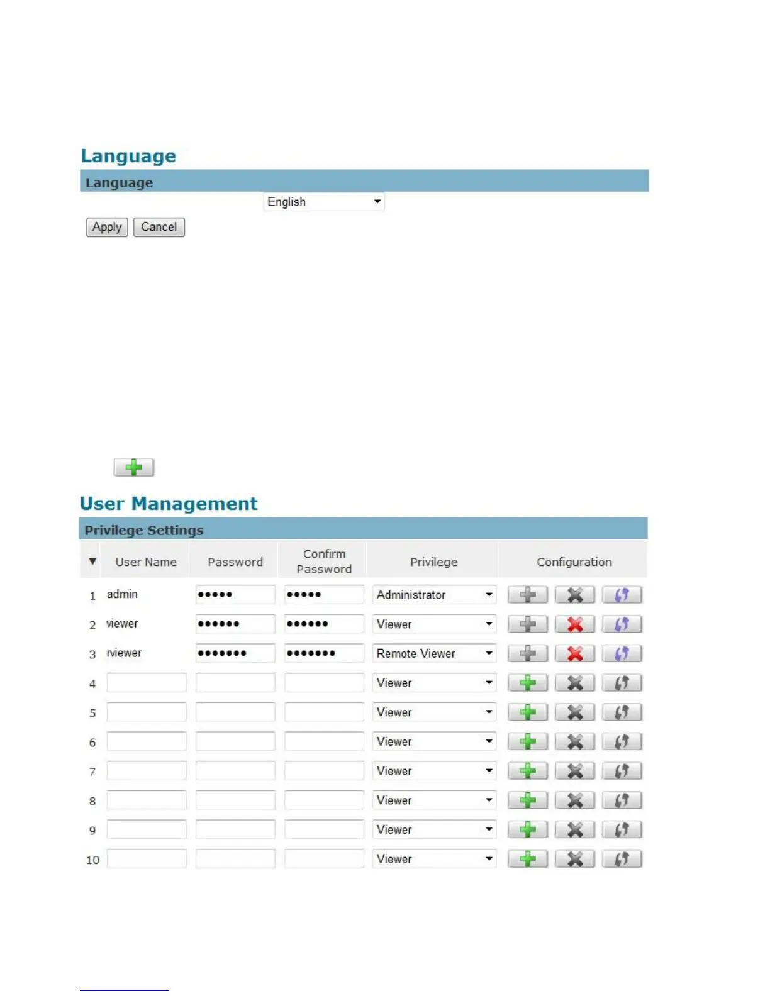
Task: Click the refresh icon in row 7
Action: [x=622, y=771]
